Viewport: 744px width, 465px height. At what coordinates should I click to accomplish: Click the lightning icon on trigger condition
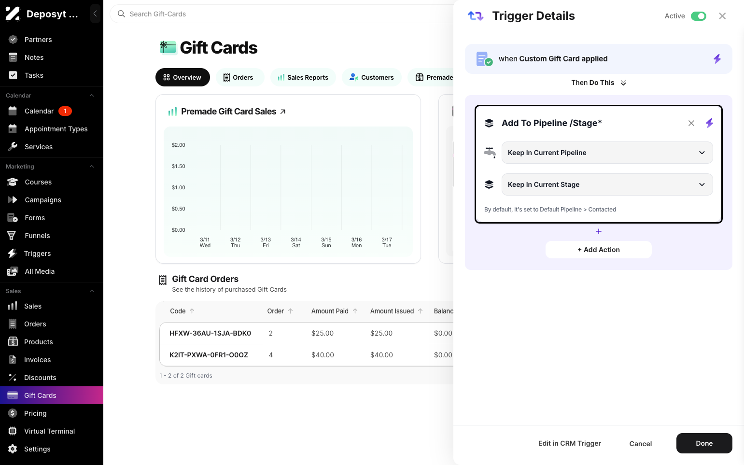point(717,59)
